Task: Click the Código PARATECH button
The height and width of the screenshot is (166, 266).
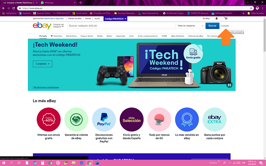Action: 115,19
